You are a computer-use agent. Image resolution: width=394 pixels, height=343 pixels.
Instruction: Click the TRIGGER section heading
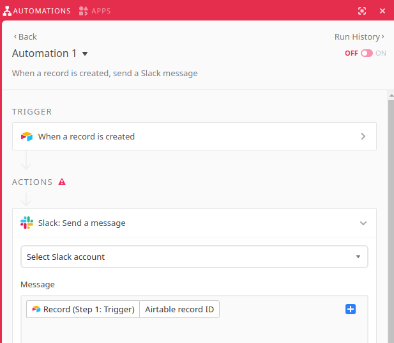pos(32,111)
